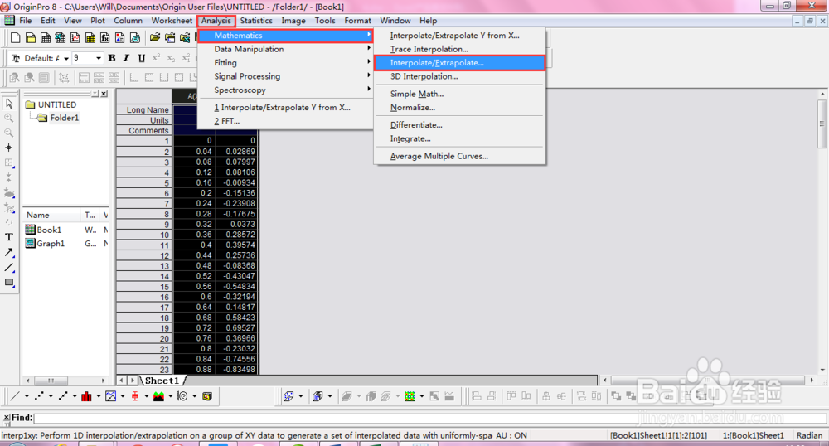Open the Spectroscopy submenu
Screen dimensions: 829x446
pyautogui.click(x=285, y=90)
